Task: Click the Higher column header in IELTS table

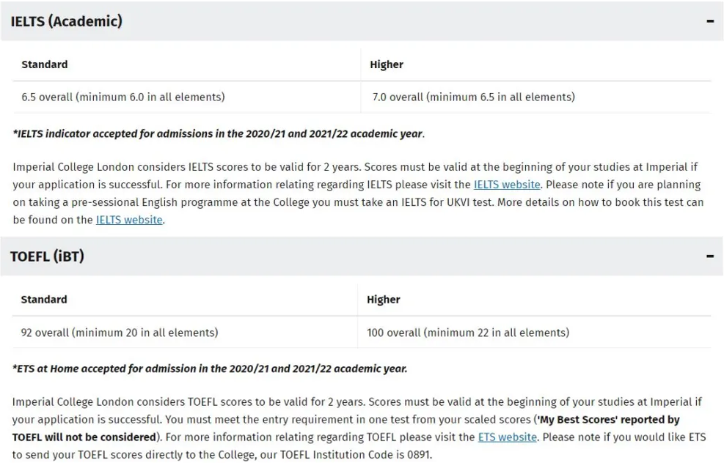Action: [387, 64]
